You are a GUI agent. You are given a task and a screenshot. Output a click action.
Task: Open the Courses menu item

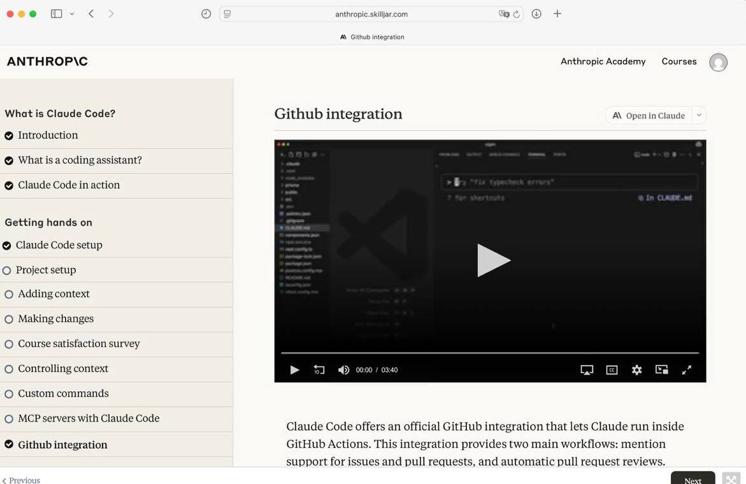tap(679, 61)
